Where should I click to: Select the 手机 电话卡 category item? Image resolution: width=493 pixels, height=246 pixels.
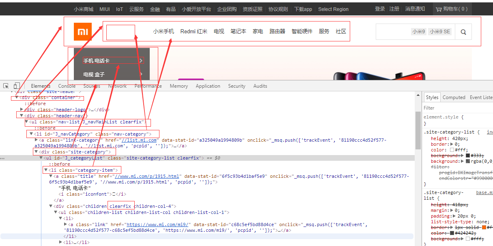[x=113, y=60]
